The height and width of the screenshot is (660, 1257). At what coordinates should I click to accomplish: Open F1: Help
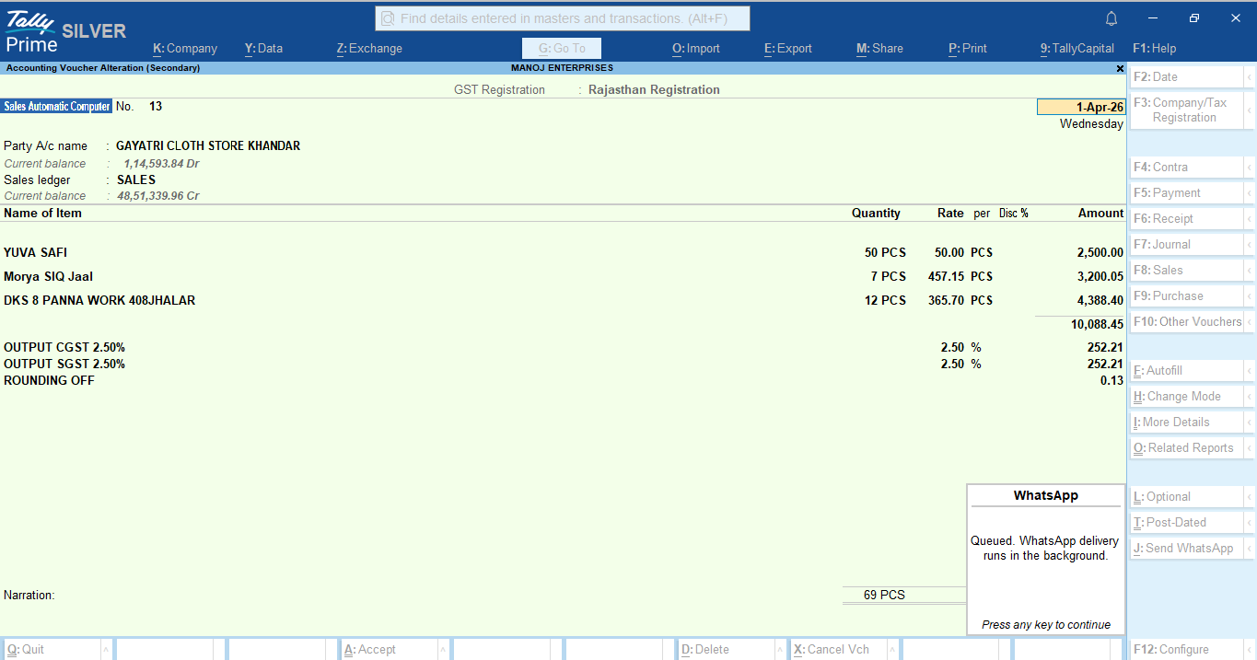pos(1154,49)
